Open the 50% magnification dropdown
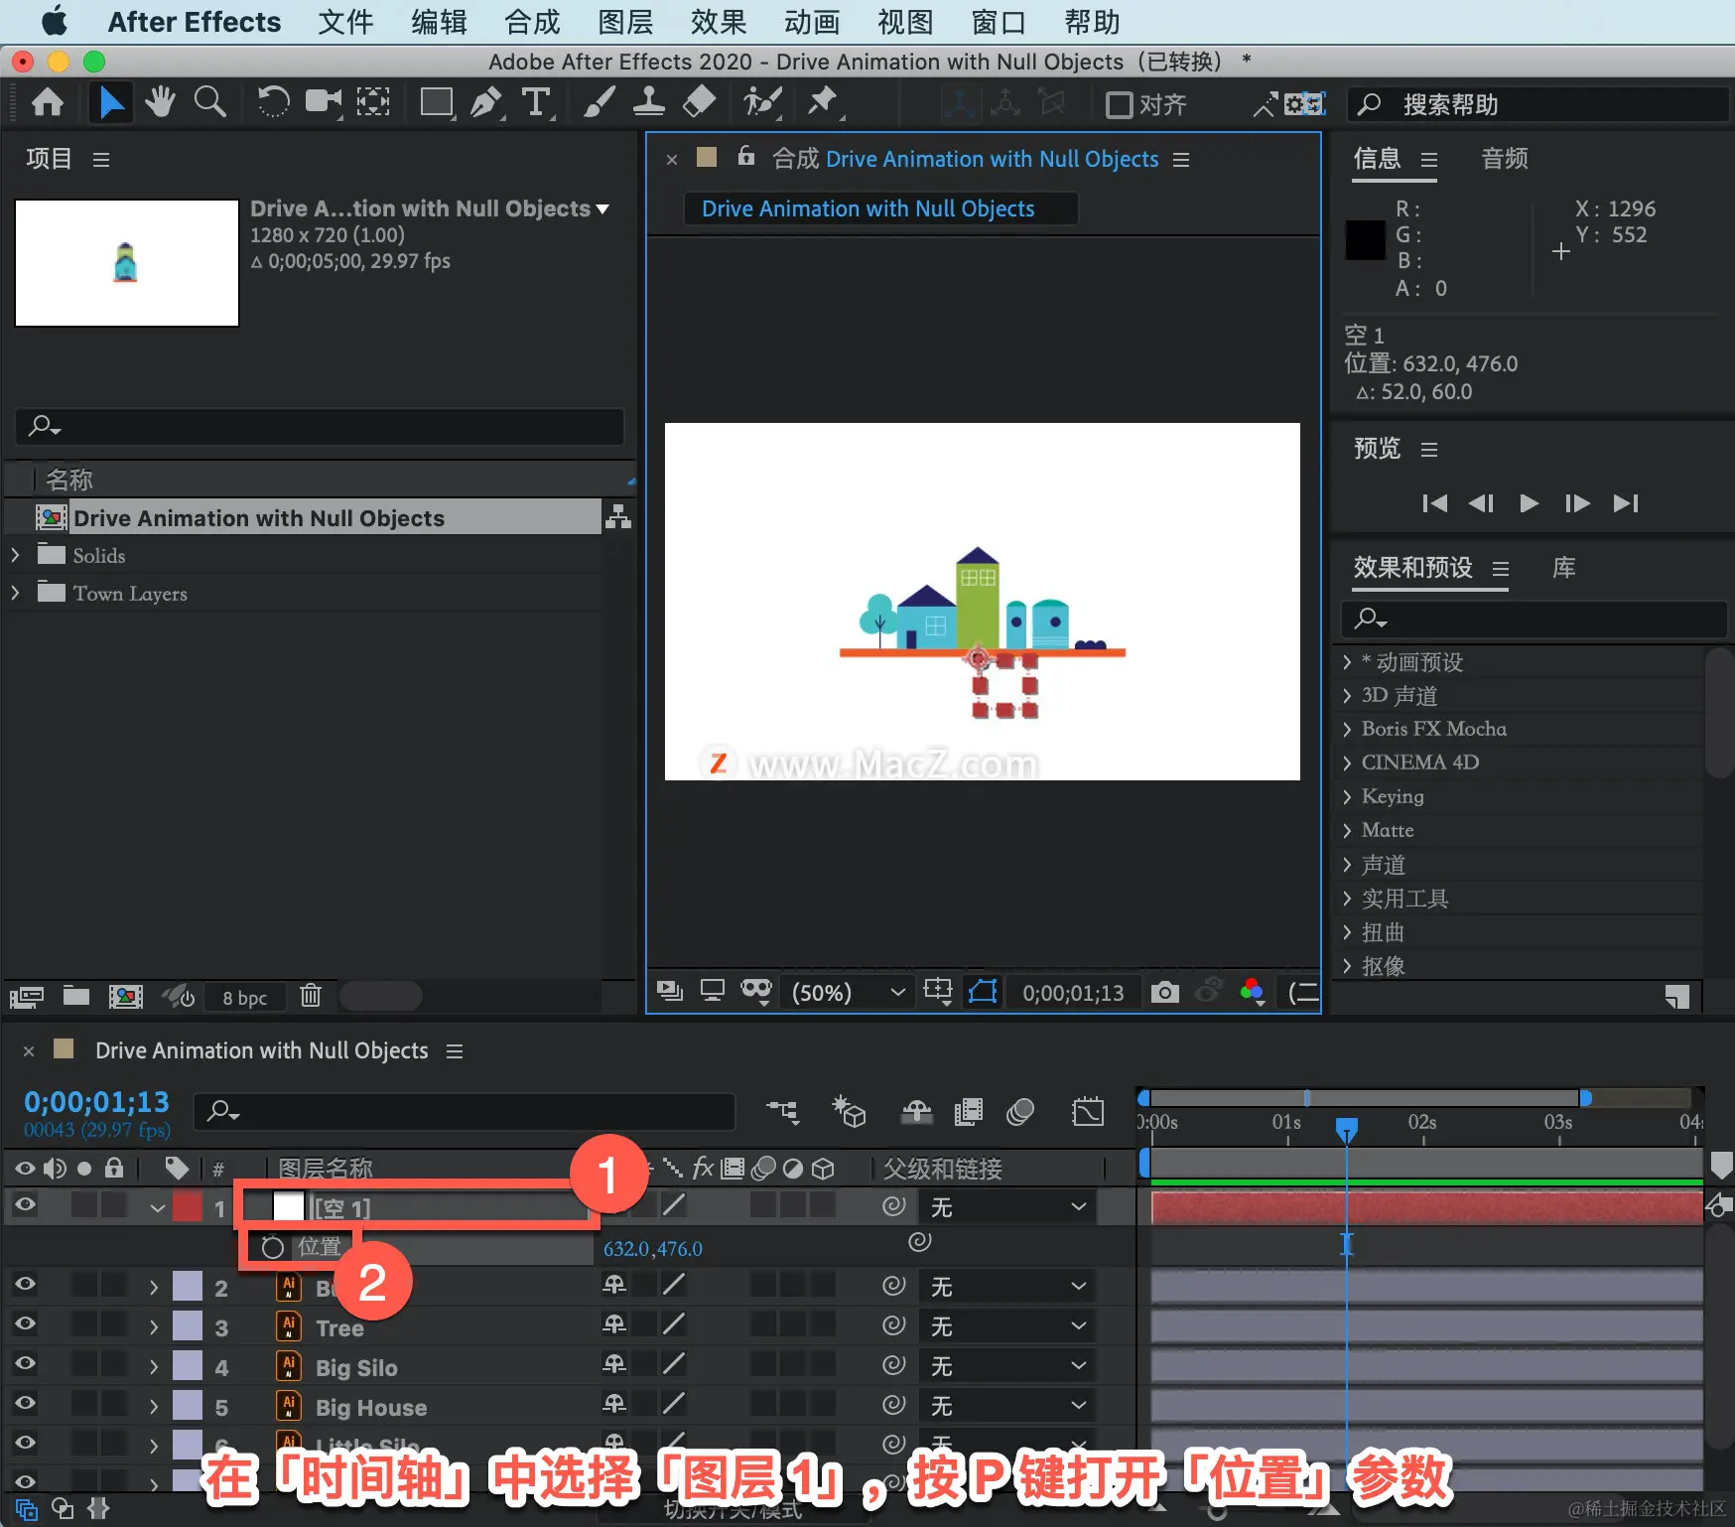 pos(848,992)
